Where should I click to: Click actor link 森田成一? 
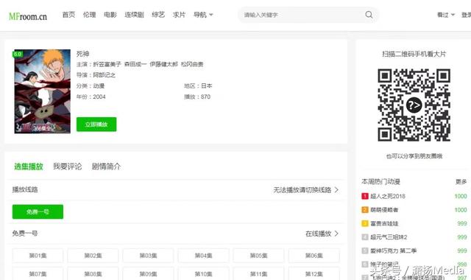pyautogui.click(x=135, y=64)
